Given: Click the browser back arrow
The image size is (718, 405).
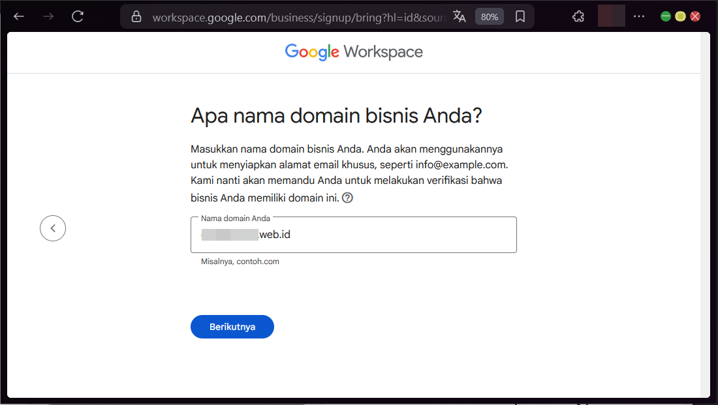Looking at the screenshot, I should (19, 16).
